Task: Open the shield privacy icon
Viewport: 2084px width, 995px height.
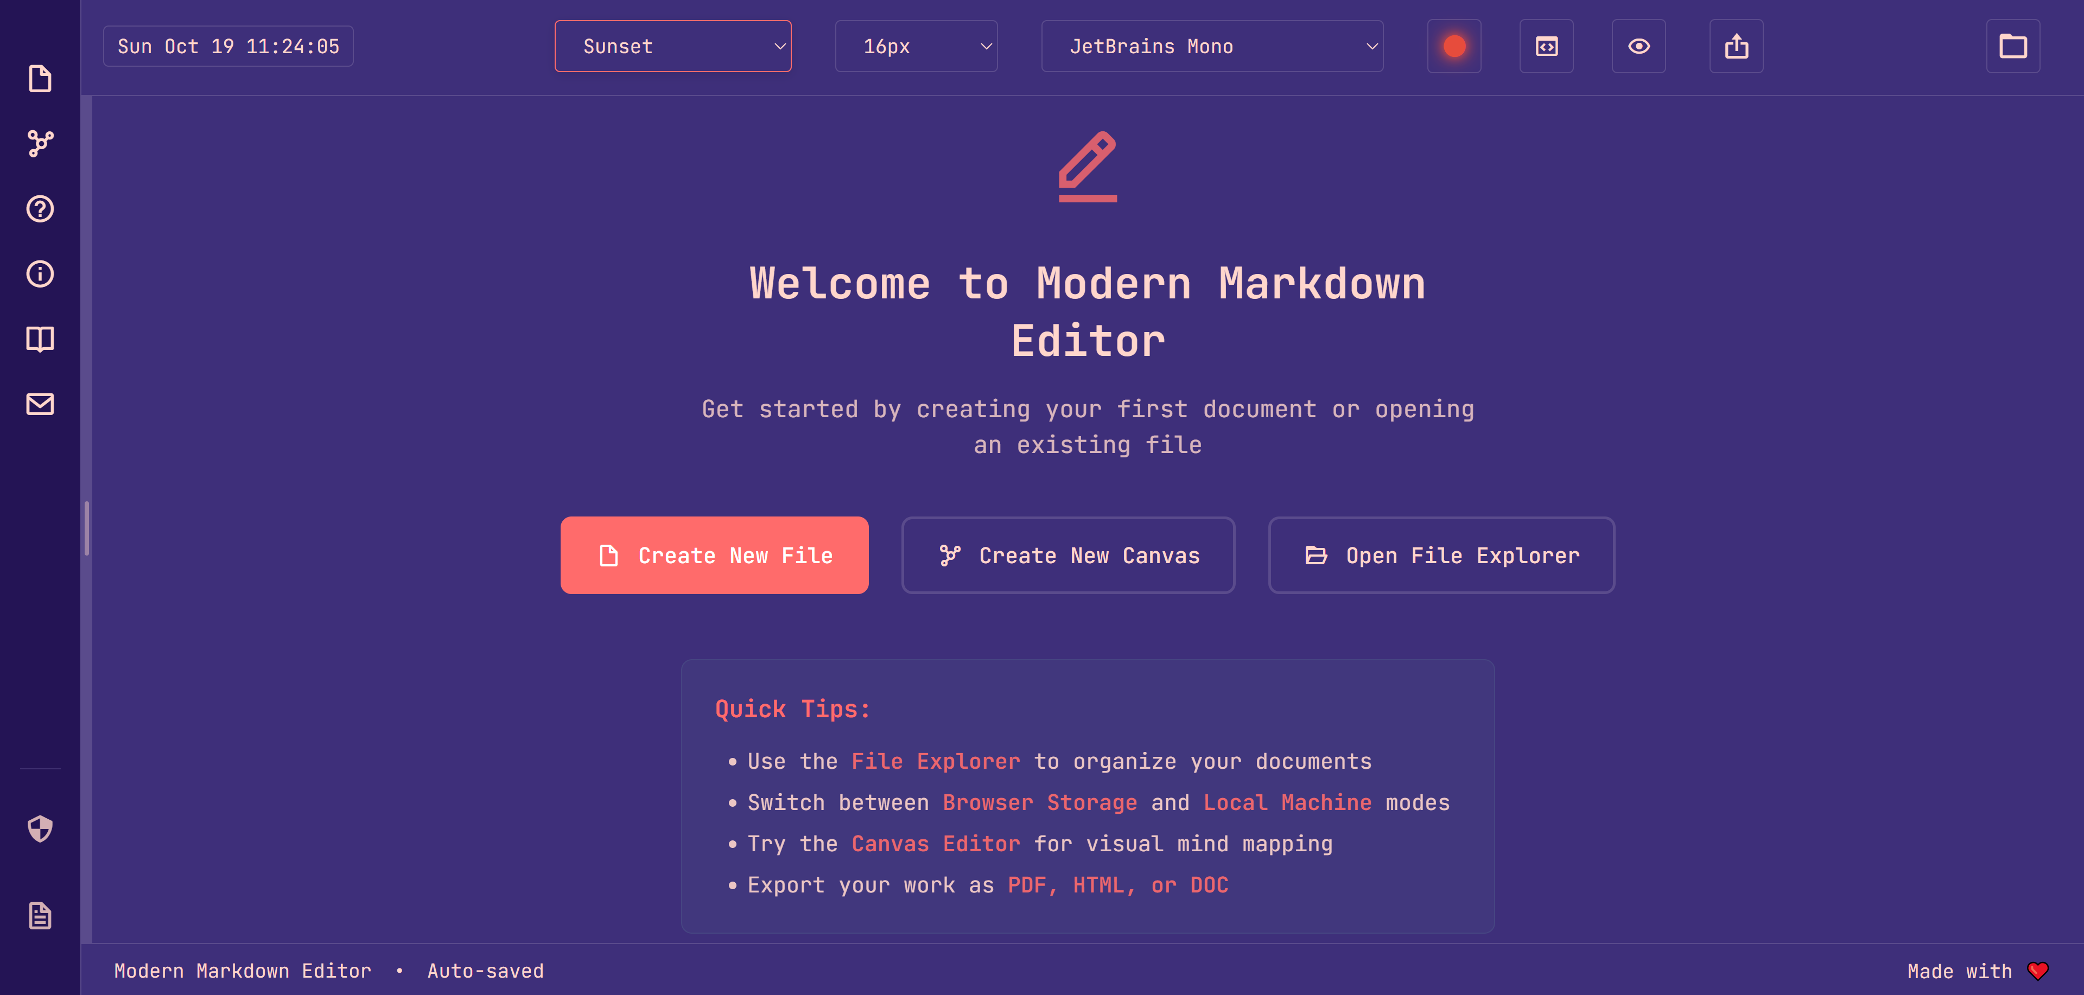Action: (40, 828)
